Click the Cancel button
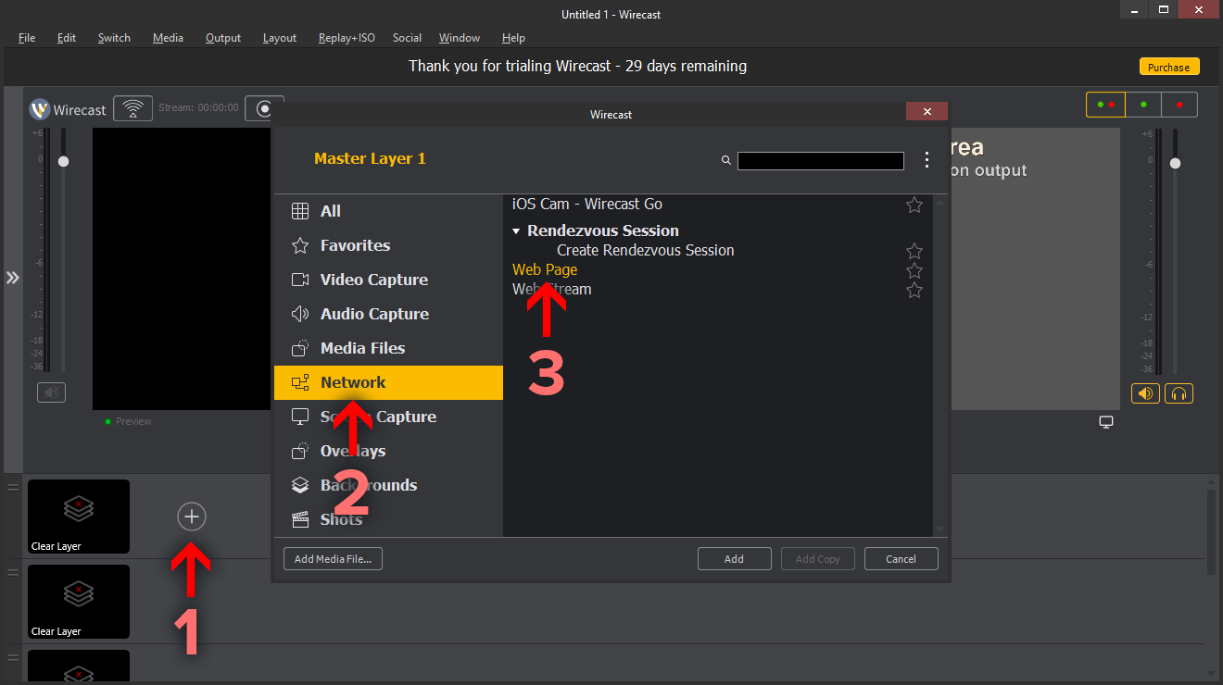 pyautogui.click(x=901, y=558)
